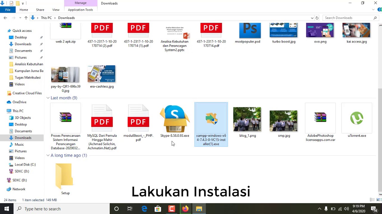382x214 pixels.
Task: Select the xampp-windows installer file icon
Action: click(x=211, y=119)
